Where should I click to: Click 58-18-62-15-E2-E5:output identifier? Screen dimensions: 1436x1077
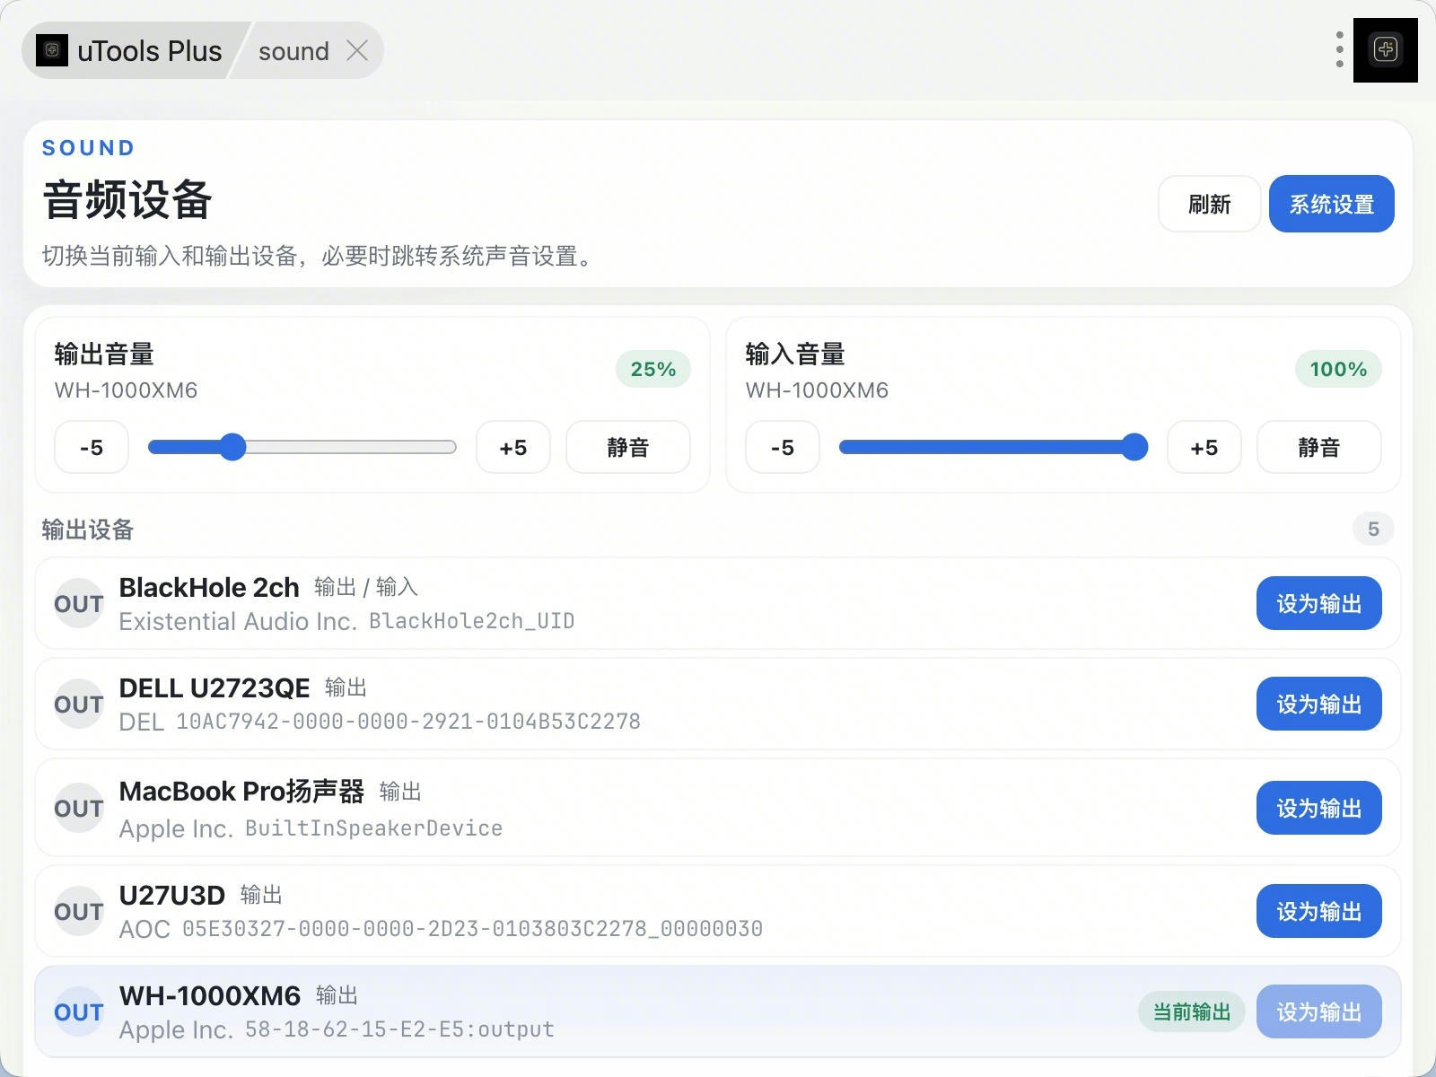[x=400, y=1029]
